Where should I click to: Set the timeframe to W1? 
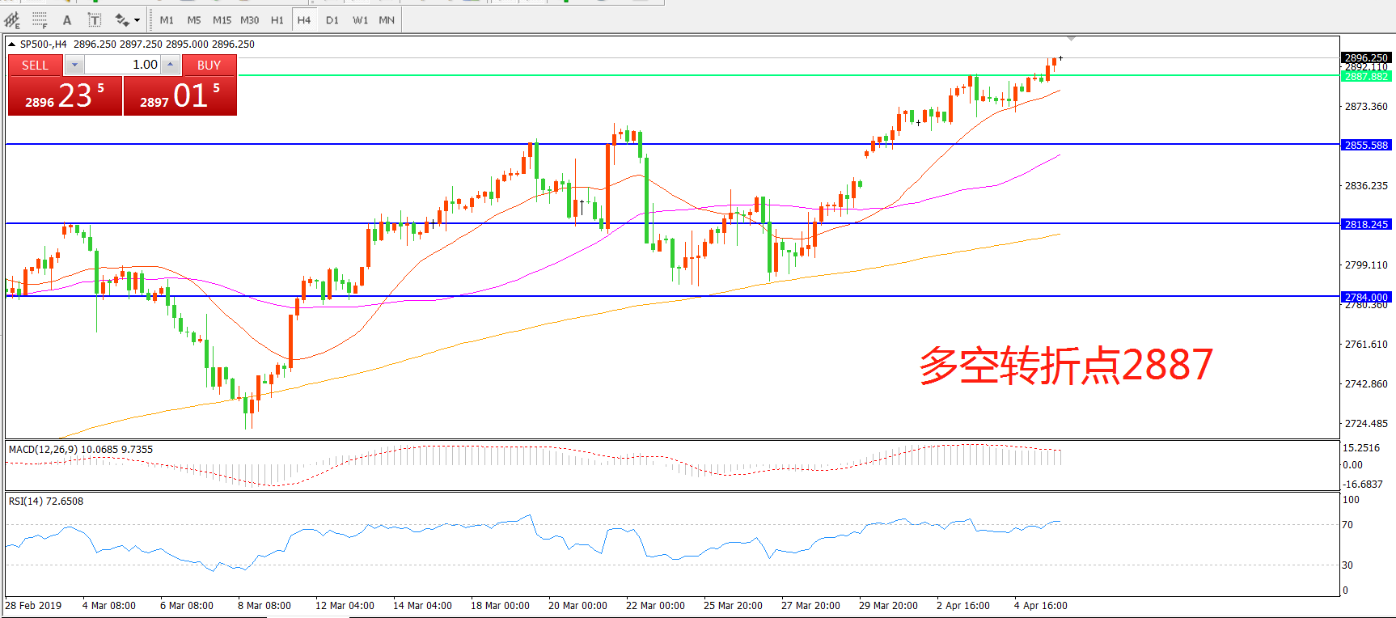point(360,20)
